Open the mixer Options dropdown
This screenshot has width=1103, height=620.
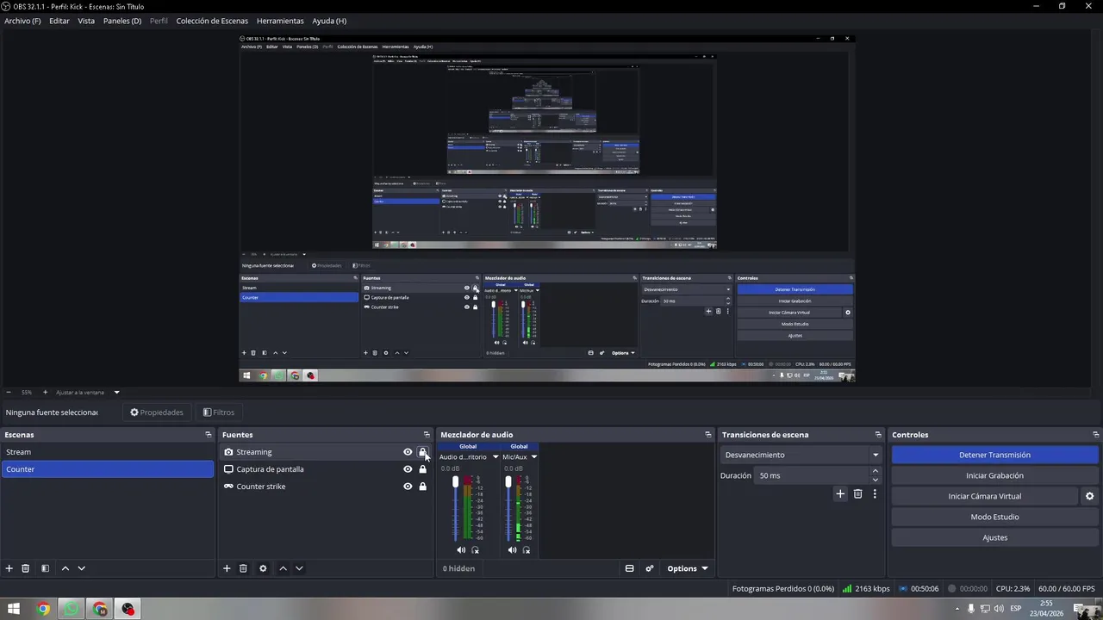[688, 568]
